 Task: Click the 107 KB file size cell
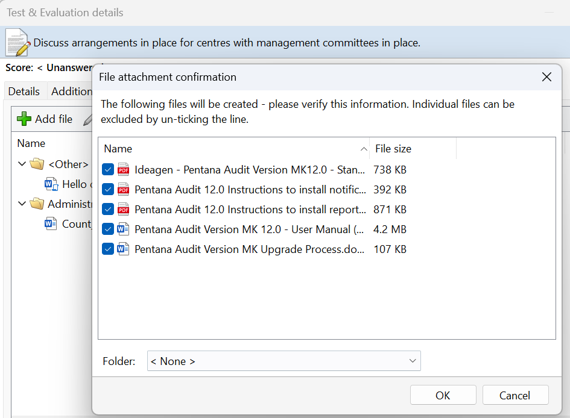click(x=390, y=249)
